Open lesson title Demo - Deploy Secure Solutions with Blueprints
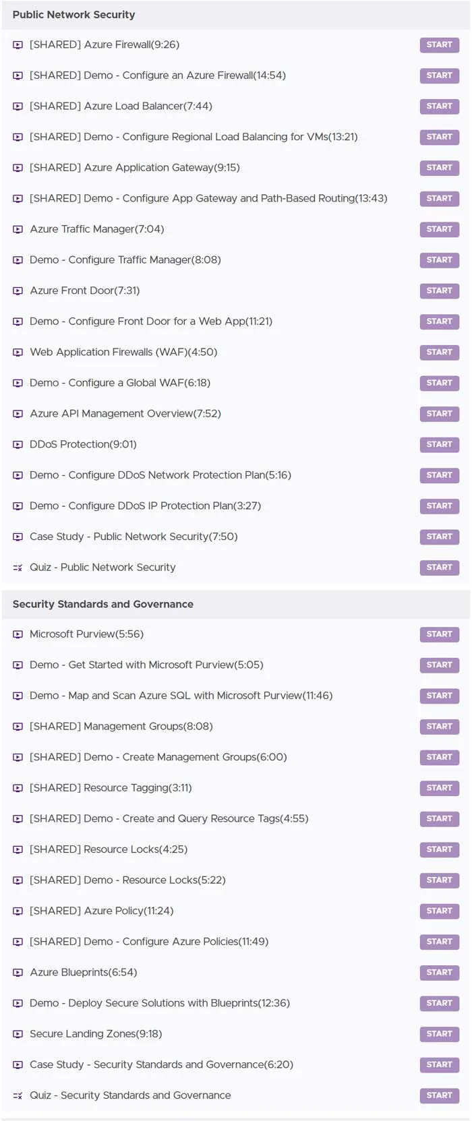472x1121 pixels. click(x=160, y=1003)
